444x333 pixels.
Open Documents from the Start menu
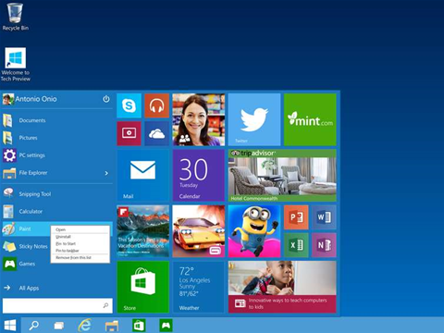57,120
